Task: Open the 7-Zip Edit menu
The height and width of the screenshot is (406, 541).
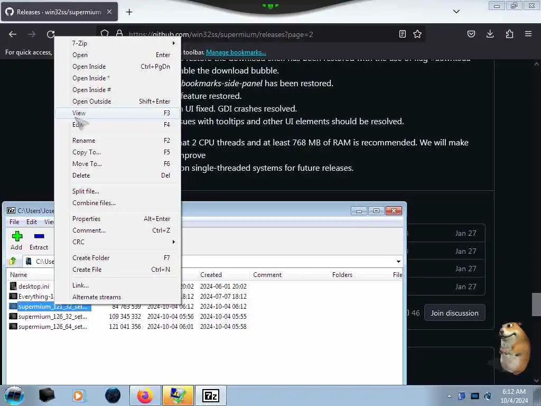Action: (32, 222)
